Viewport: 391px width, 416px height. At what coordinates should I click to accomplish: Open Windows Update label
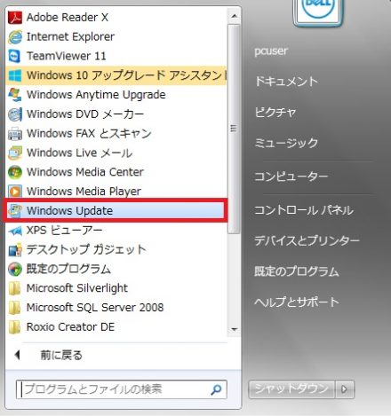pos(70,211)
